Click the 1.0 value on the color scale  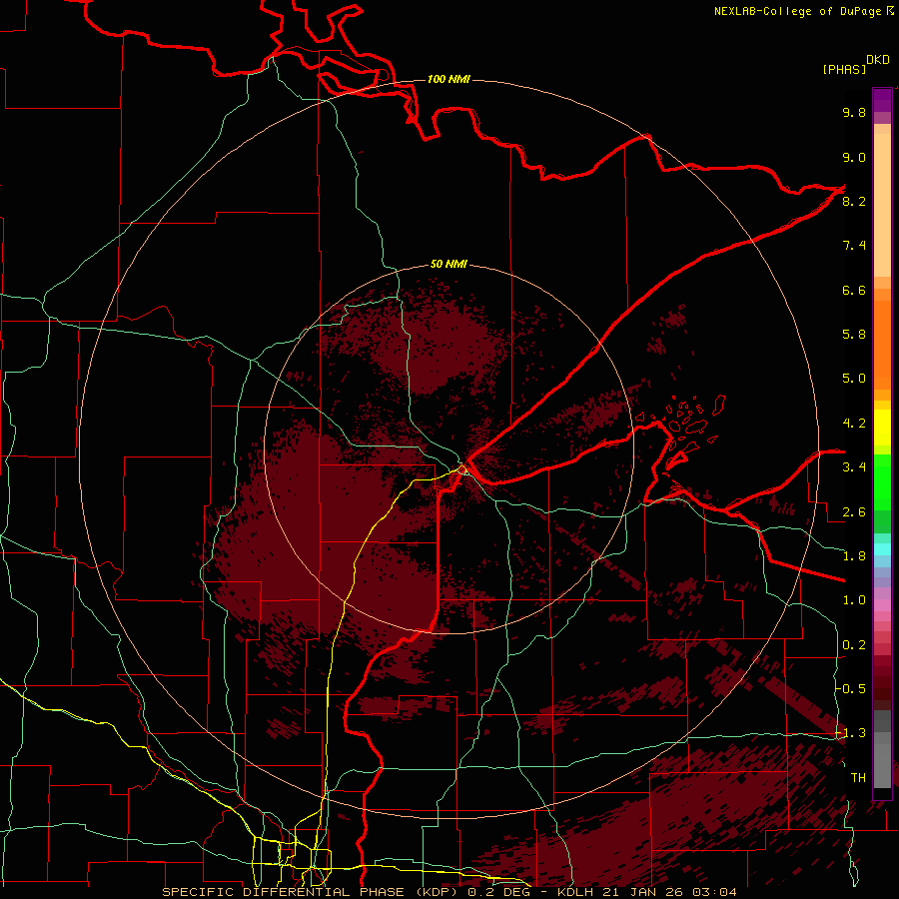(854, 600)
